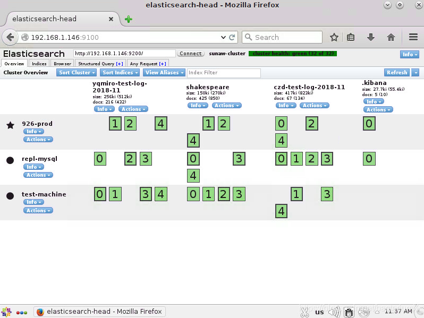424x318 pixels.
Task: Open a new tab with the green plus
Action: click(129, 19)
